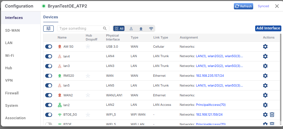Click the 'WiFi WAN' type cell
This screenshot has height=129, width=283.
coord(138,115)
